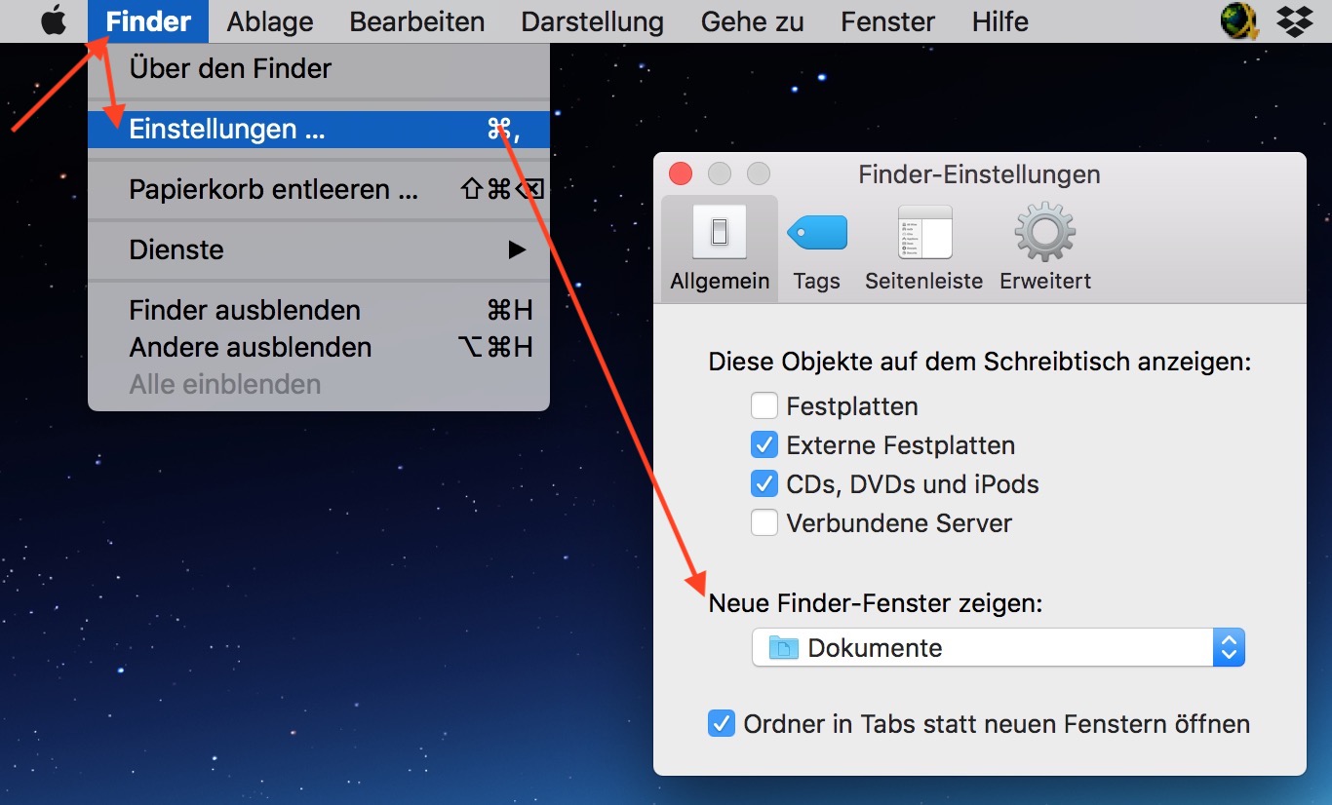Click the Dropbox menu bar icon

(x=1294, y=21)
